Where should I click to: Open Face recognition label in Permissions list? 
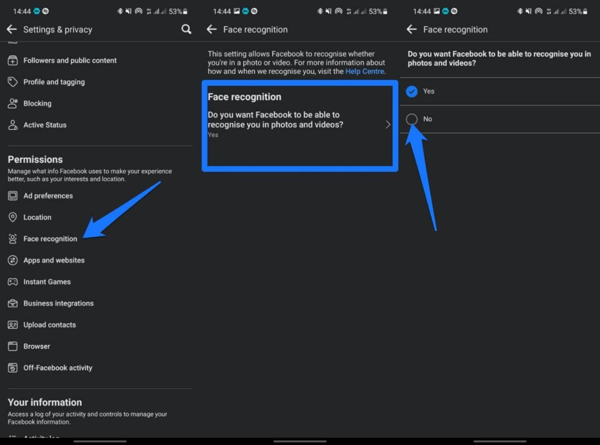click(50, 239)
